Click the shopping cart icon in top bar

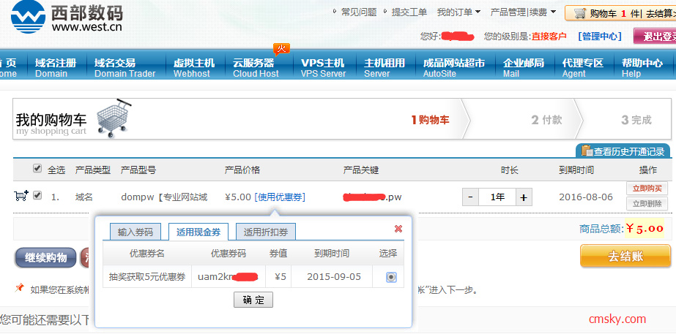point(579,13)
